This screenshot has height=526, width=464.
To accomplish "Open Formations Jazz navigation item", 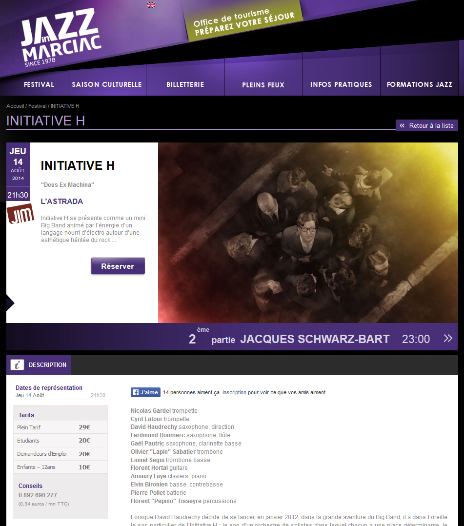I will click(x=420, y=84).
